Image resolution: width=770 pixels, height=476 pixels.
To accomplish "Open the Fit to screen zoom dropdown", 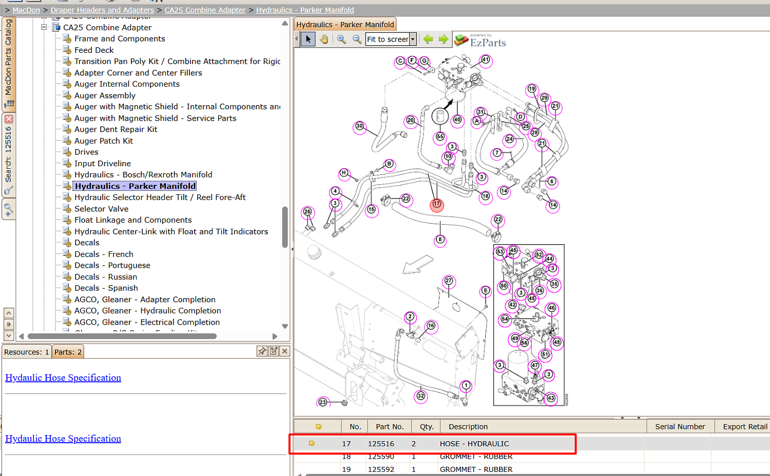I will (x=413, y=39).
